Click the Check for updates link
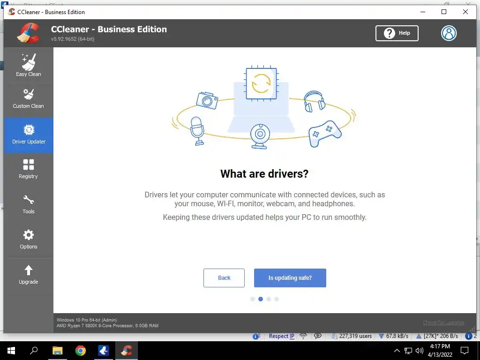 [443, 322]
